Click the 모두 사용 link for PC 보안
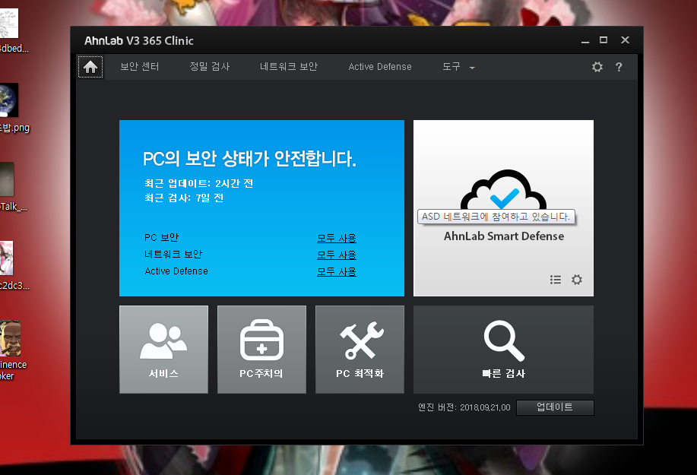Image resolution: width=697 pixels, height=475 pixels. coord(337,238)
